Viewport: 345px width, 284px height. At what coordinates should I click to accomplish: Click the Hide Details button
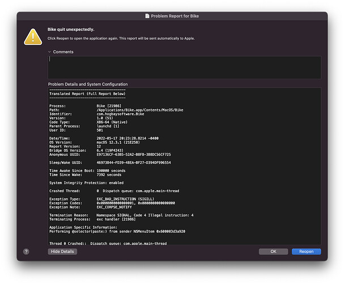tap(62, 252)
